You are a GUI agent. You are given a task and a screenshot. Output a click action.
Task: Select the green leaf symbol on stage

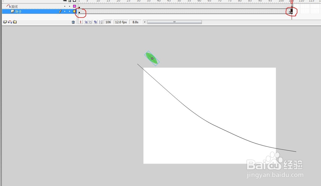tap(152, 58)
